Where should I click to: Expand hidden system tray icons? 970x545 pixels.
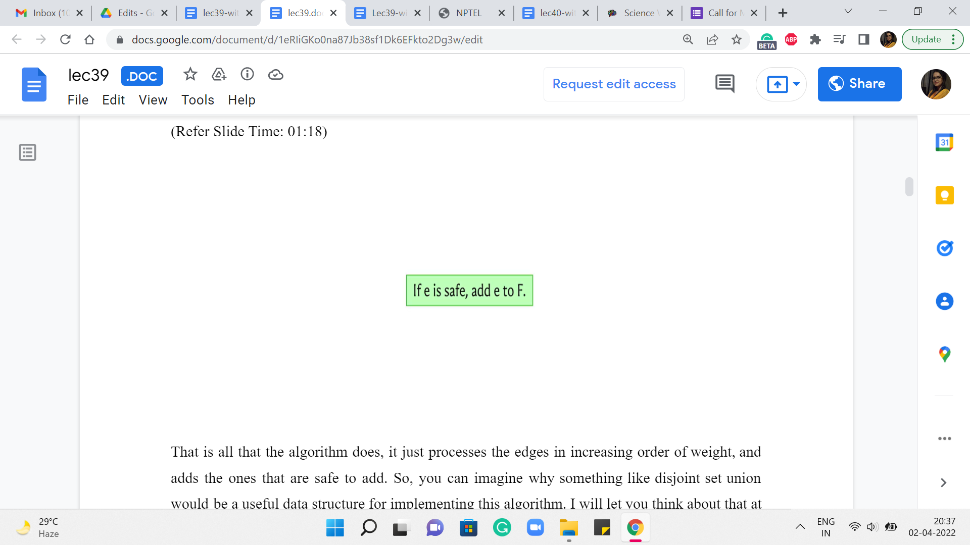800,527
